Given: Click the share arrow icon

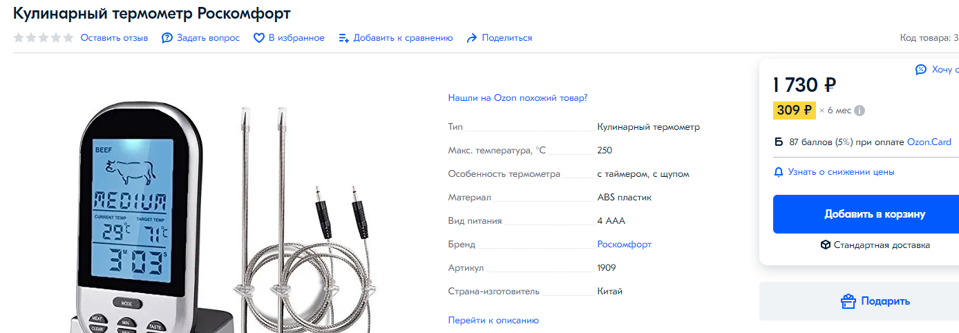Looking at the screenshot, I should [x=473, y=38].
